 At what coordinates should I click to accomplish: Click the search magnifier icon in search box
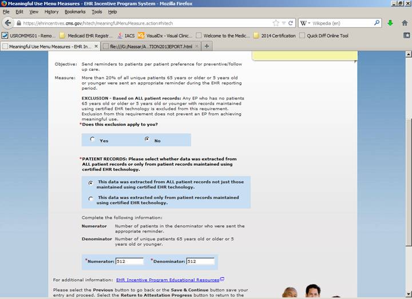pos(377,23)
